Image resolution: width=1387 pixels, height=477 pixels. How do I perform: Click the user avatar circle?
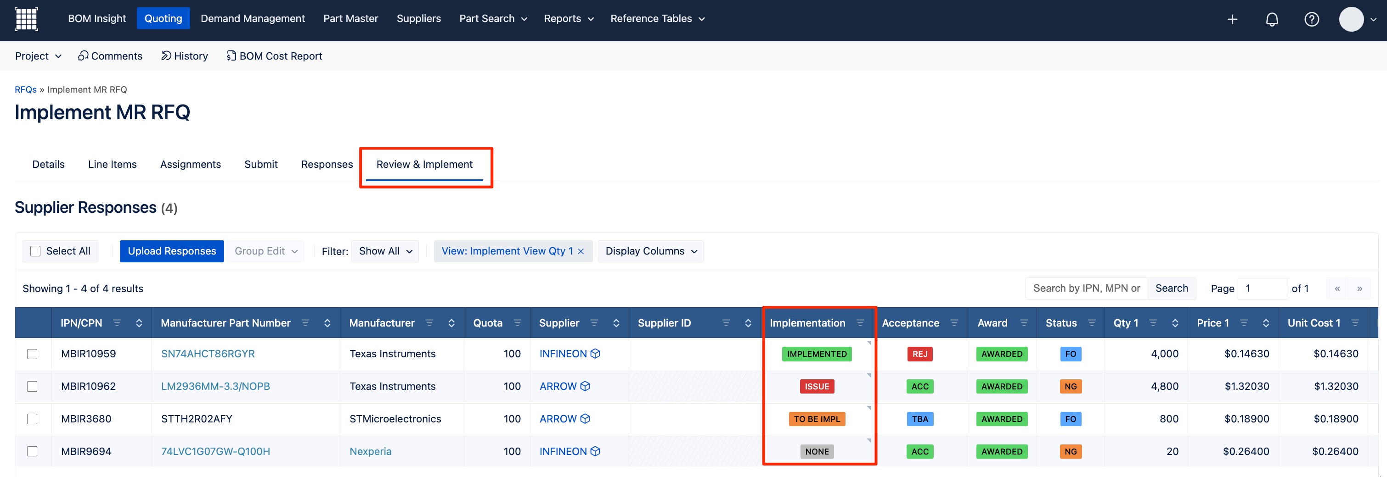(x=1351, y=19)
